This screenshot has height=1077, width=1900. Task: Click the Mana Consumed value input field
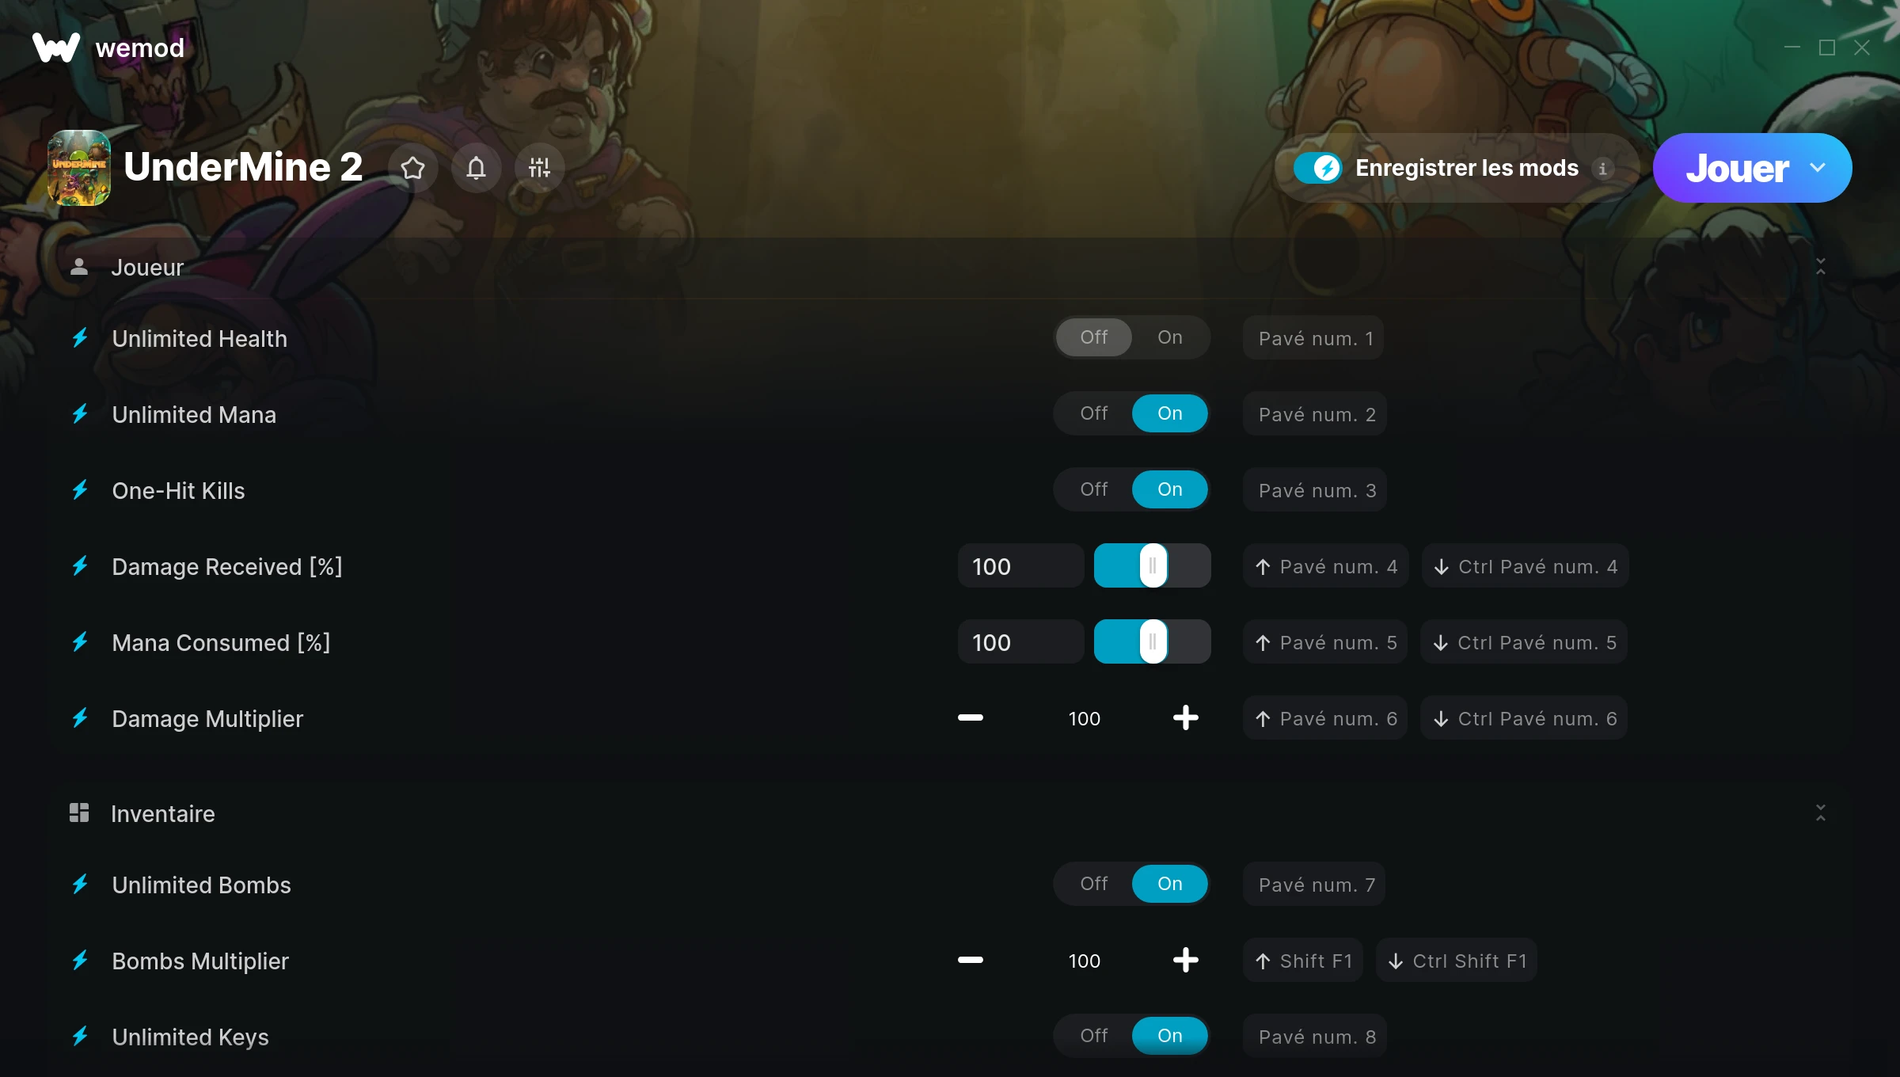click(x=1020, y=642)
